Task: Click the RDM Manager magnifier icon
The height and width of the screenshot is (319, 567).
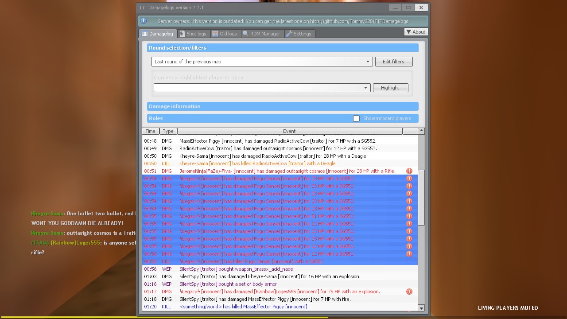Action: tap(245, 34)
